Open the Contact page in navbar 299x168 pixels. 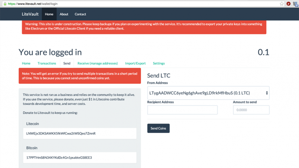click(x=80, y=14)
